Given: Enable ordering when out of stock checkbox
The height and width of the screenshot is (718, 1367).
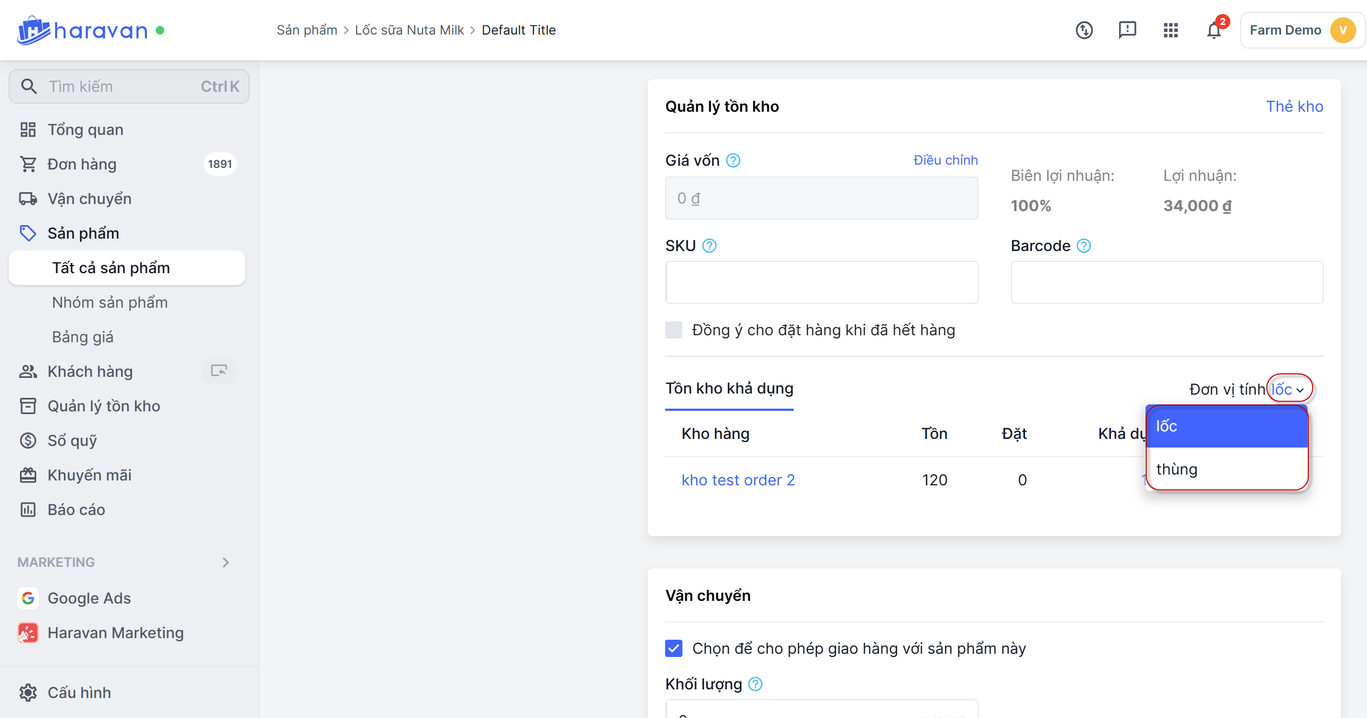Looking at the screenshot, I should click(x=674, y=330).
